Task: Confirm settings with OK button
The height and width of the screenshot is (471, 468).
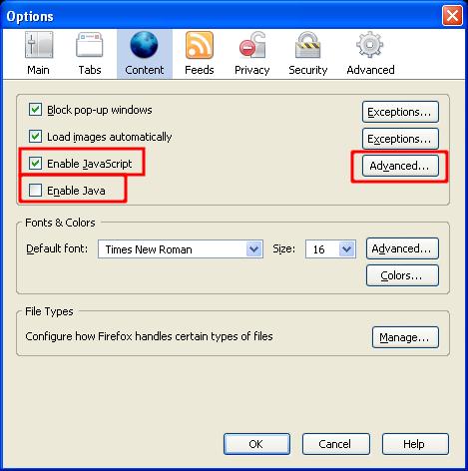Action: [256, 444]
